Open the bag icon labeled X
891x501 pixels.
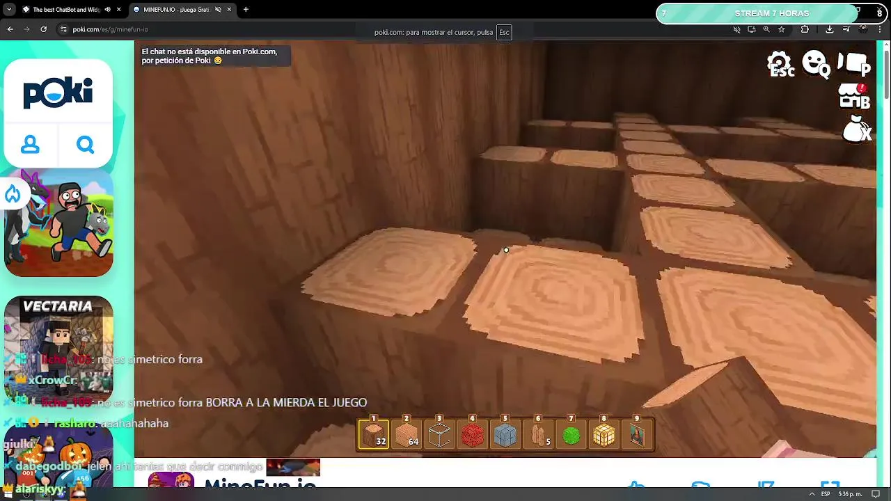(x=857, y=129)
